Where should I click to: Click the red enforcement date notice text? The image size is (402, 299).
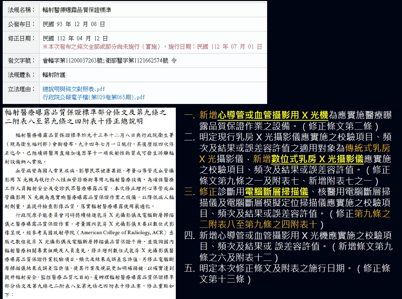152,47
